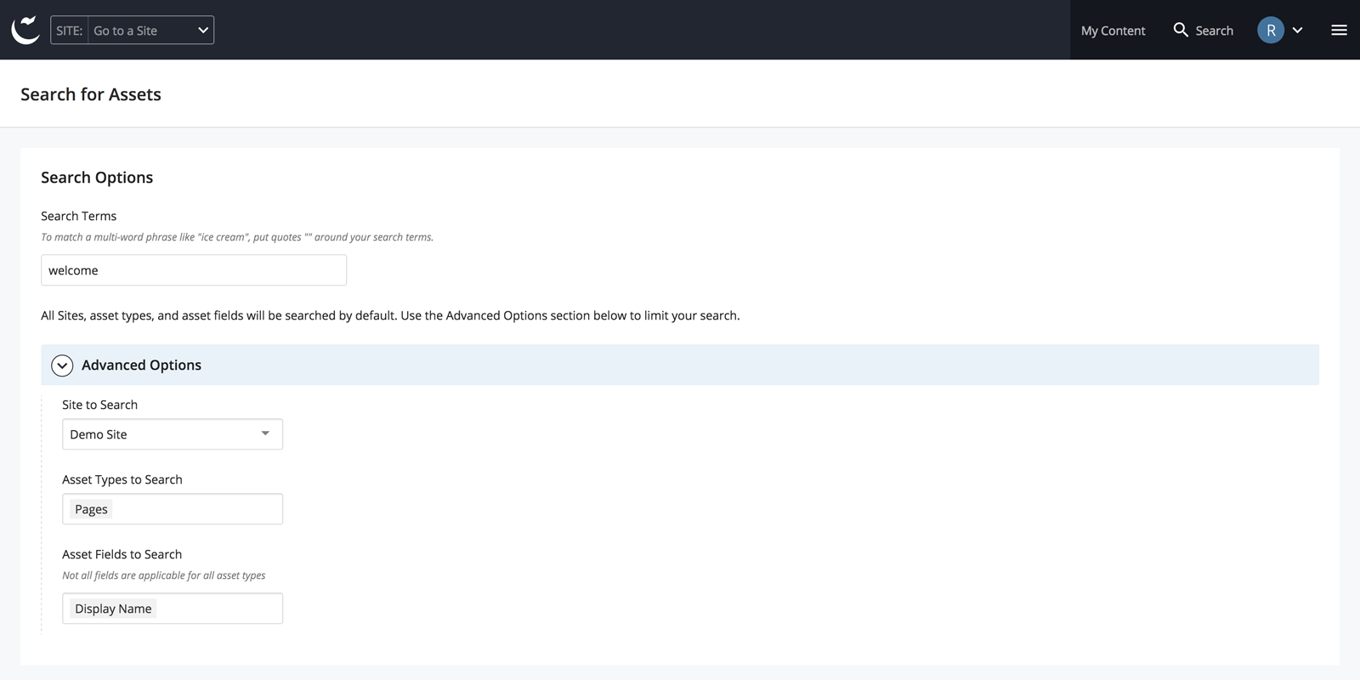Select the Pages asset type tag

tap(91, 509)
